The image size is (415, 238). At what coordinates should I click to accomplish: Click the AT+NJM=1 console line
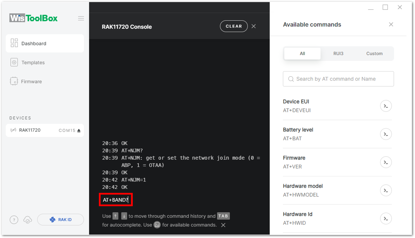coord(124,180)
